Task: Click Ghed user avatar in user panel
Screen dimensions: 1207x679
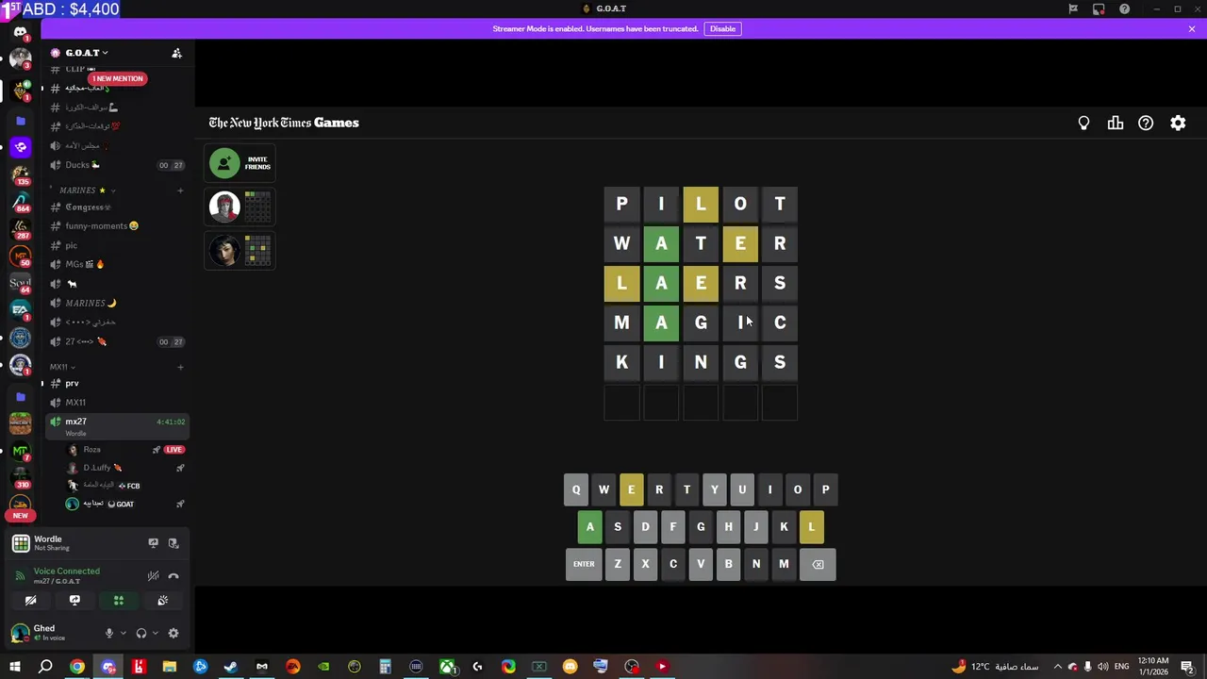Action: pyautogui.click(x=20, y=633)
